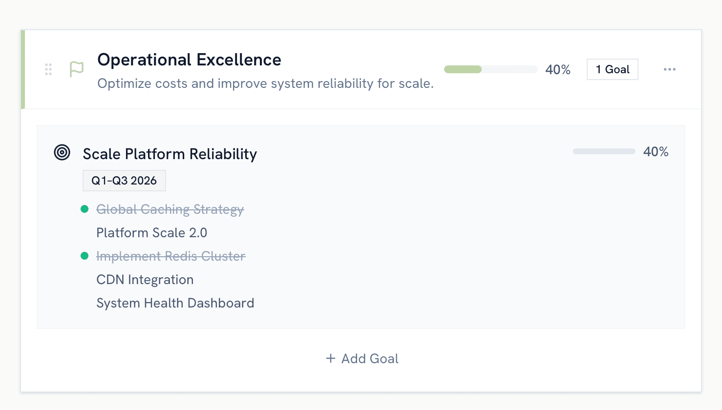Image resolution: width=722 pixels, height=410 pixels.
Task: Open the Q1-Q3 2026 timeframe tag
Action: click(x=124, y=181)
